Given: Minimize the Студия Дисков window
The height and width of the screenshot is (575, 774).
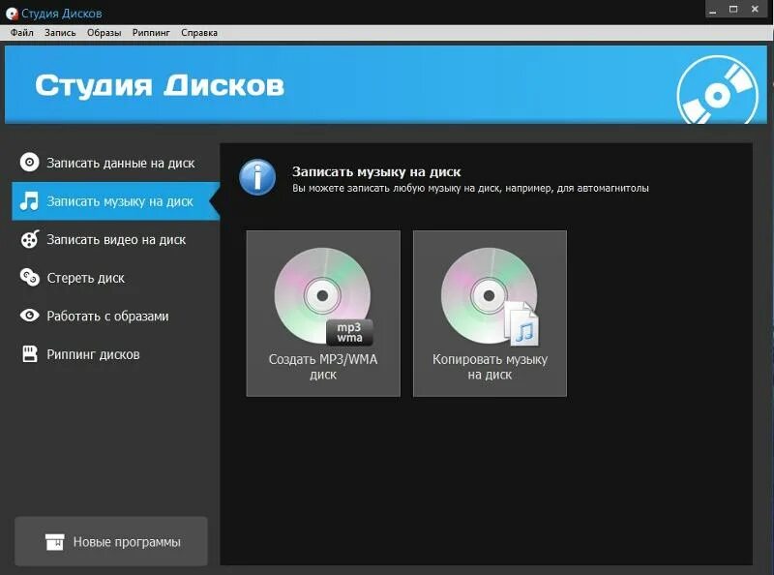Looking at the screenshot, I should [x=712, y=10].
